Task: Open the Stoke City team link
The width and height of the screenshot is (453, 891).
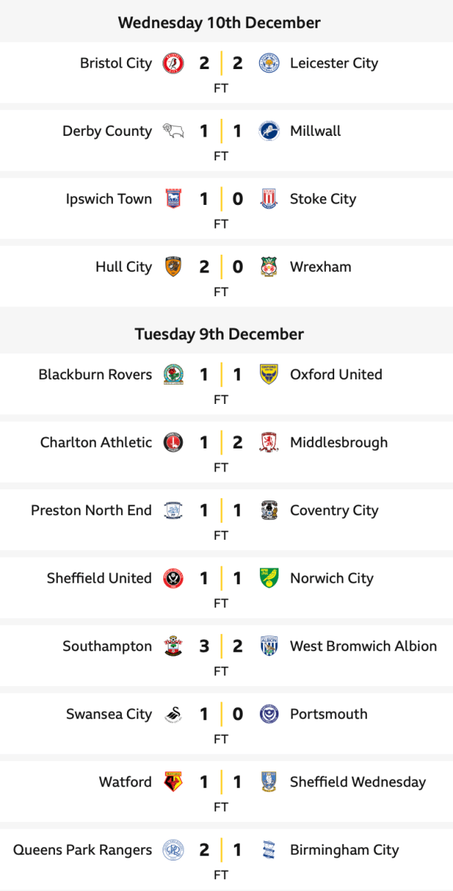Action: pos(323,199)
